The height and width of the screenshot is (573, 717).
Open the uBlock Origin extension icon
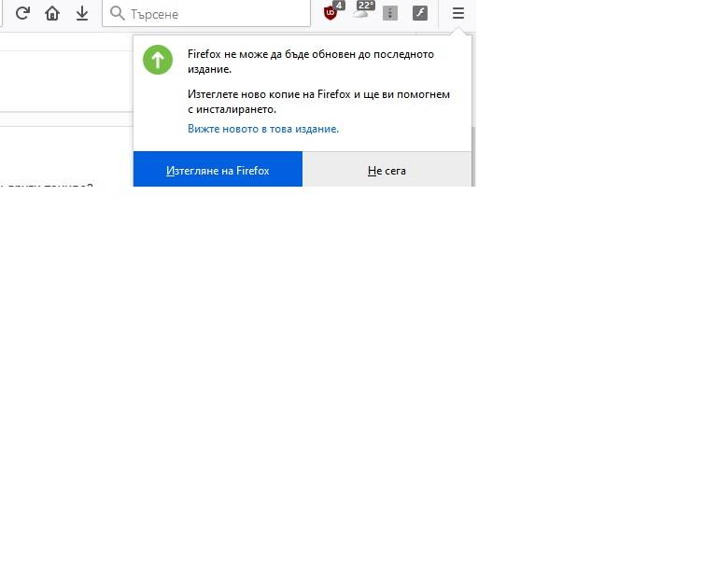(332, 11)
